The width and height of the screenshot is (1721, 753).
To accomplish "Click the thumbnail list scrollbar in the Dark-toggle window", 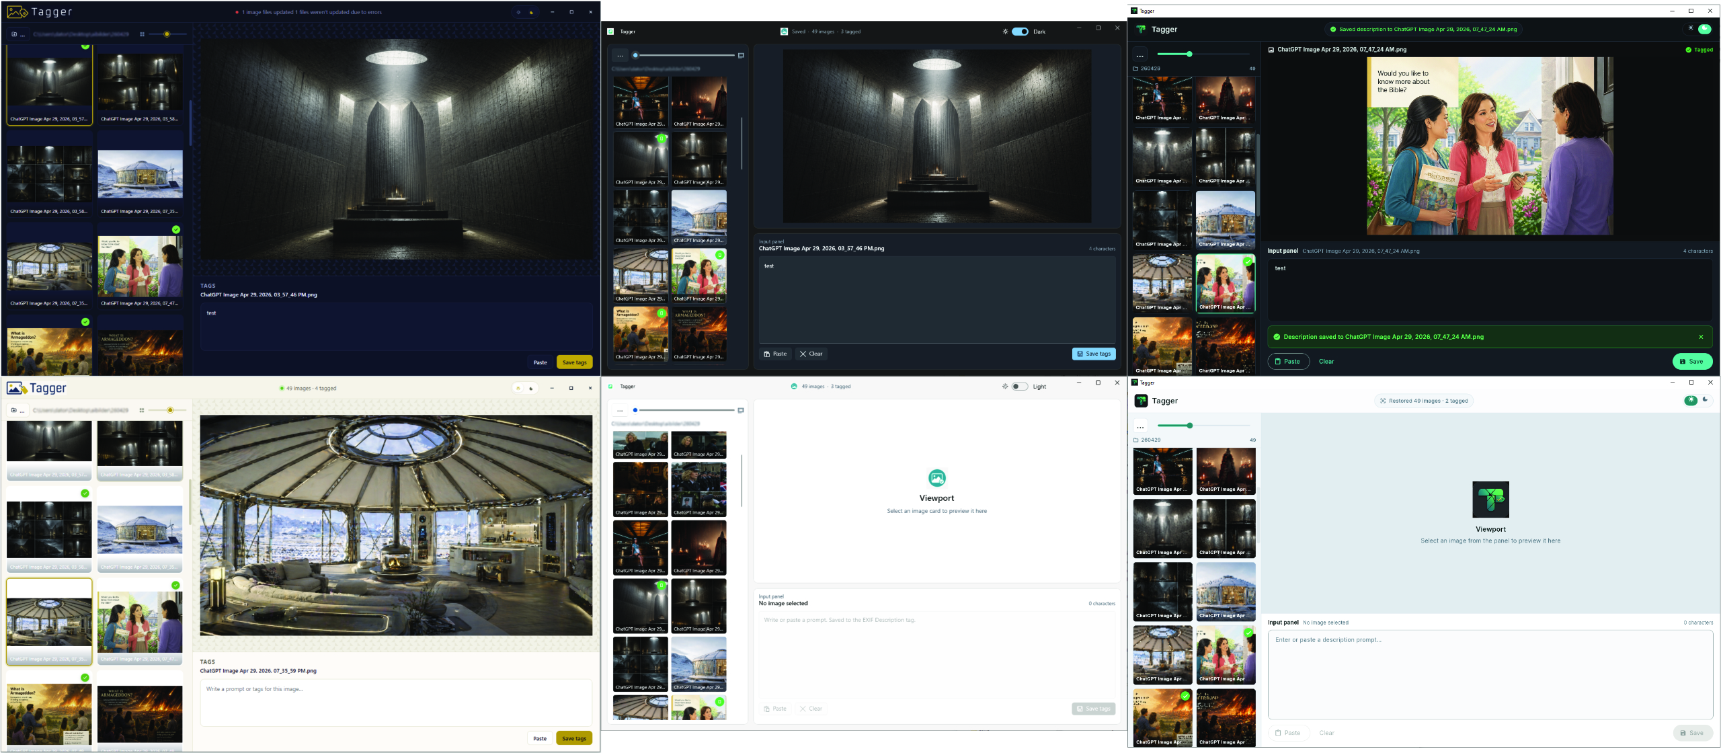I will coord(742,143).
